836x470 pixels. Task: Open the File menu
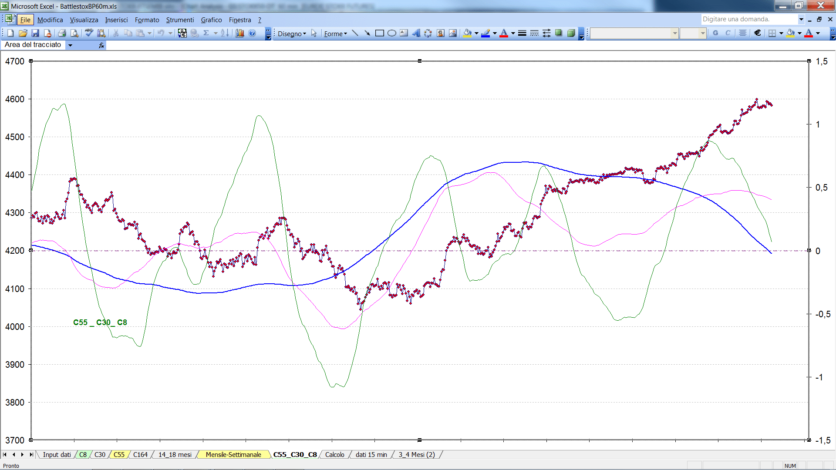tap(25, 20)
